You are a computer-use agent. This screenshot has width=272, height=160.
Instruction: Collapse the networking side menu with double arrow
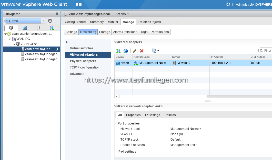pyautogui.click(x=67, y=42)
